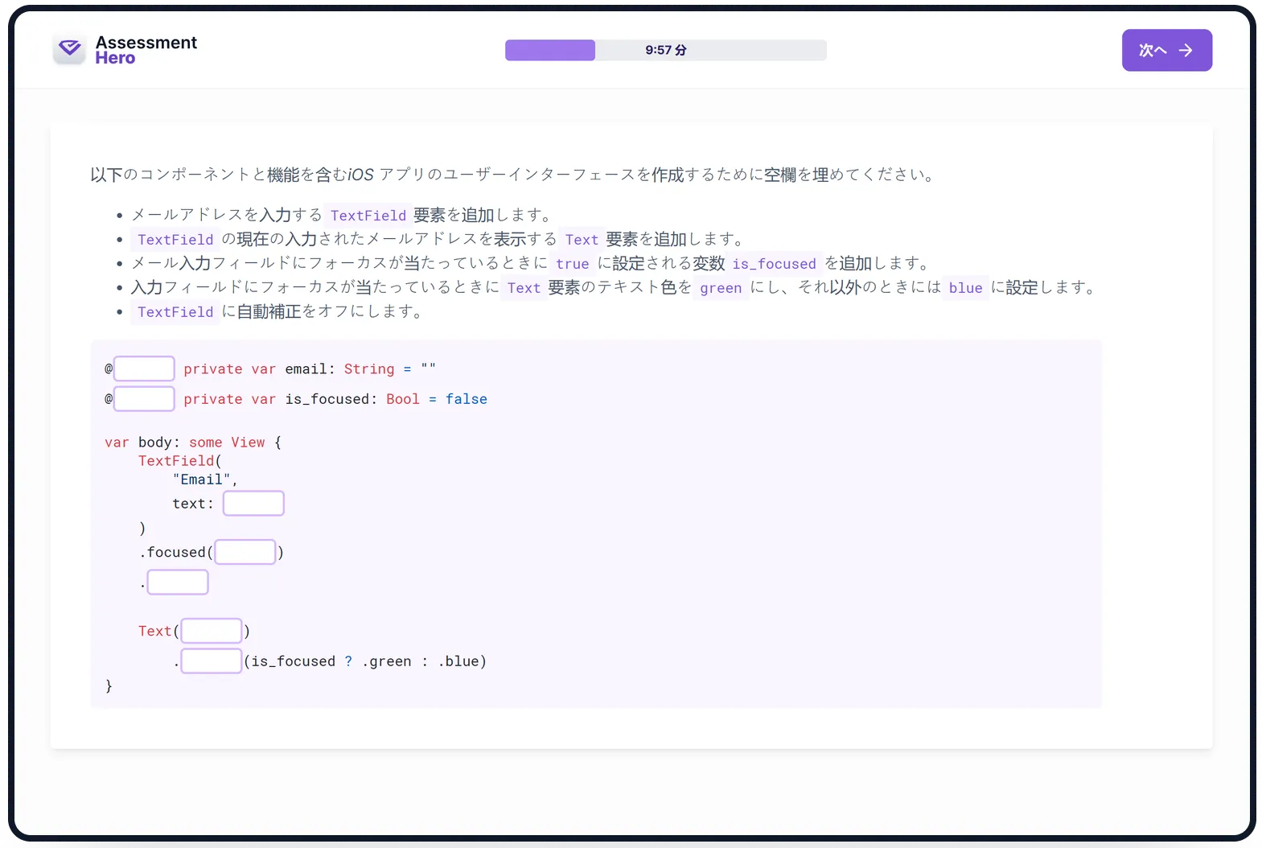The height and width of the screenshot is (848, 1262).
Task: Click the Text code tag in the second bullet
Action: point(581,240)
